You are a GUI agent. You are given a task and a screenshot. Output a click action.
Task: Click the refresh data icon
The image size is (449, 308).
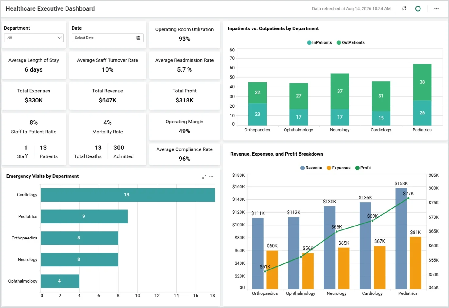[404, 8]
